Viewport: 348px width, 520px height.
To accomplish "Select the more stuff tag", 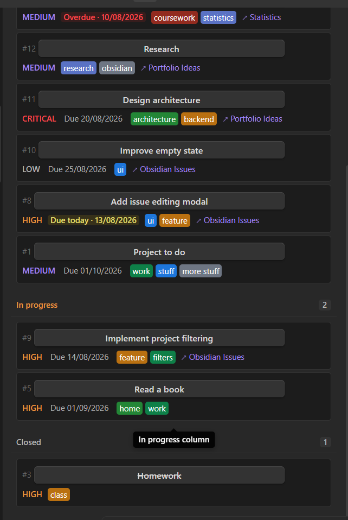I will click(201, 271).
